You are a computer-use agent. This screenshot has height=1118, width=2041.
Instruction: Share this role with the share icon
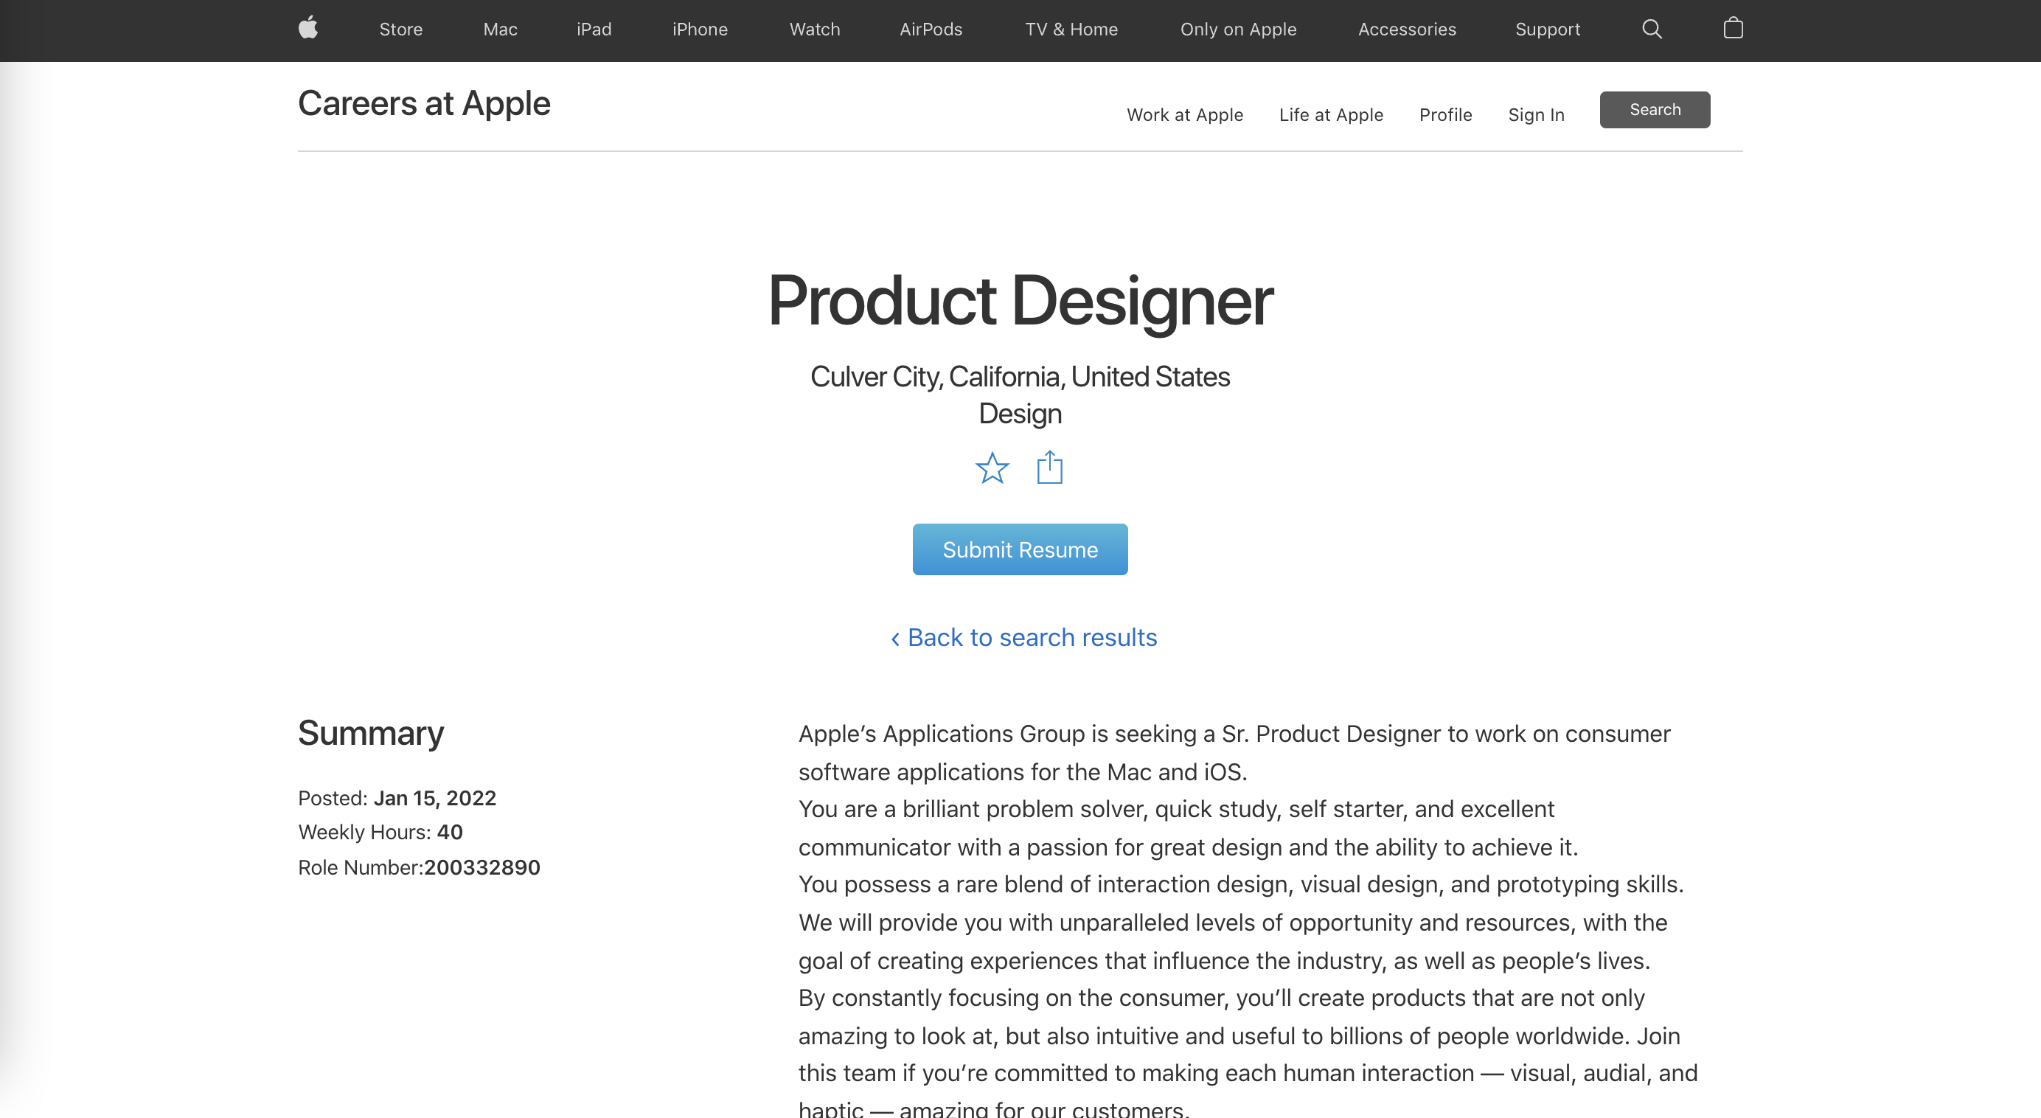[x=1050, y=468]
